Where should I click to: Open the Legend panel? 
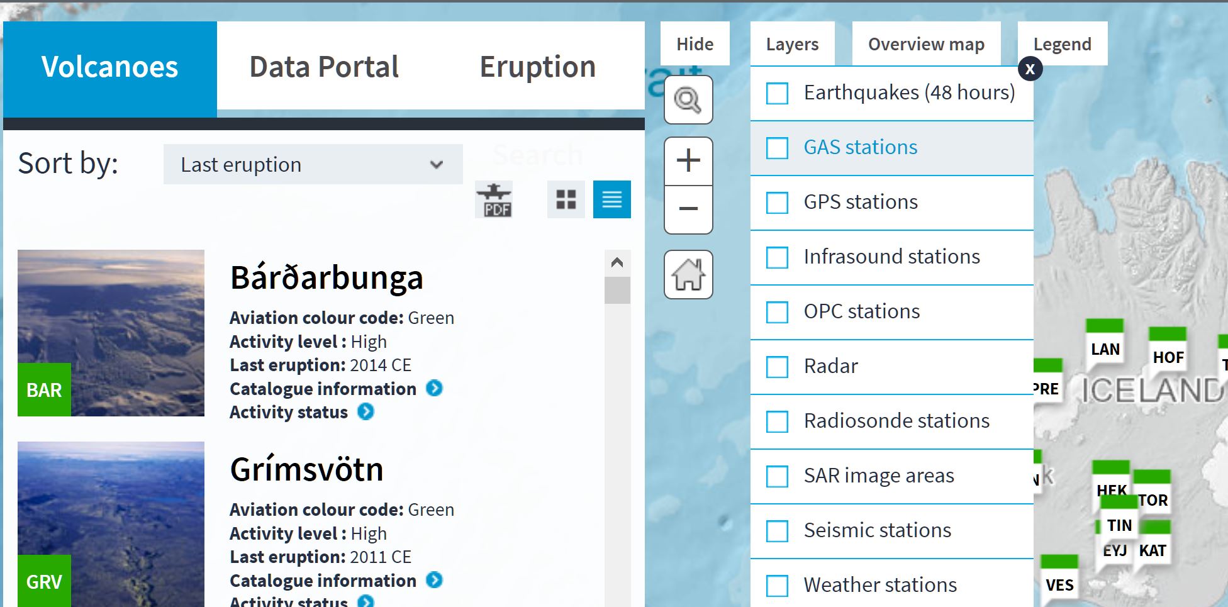(1062, 44)
